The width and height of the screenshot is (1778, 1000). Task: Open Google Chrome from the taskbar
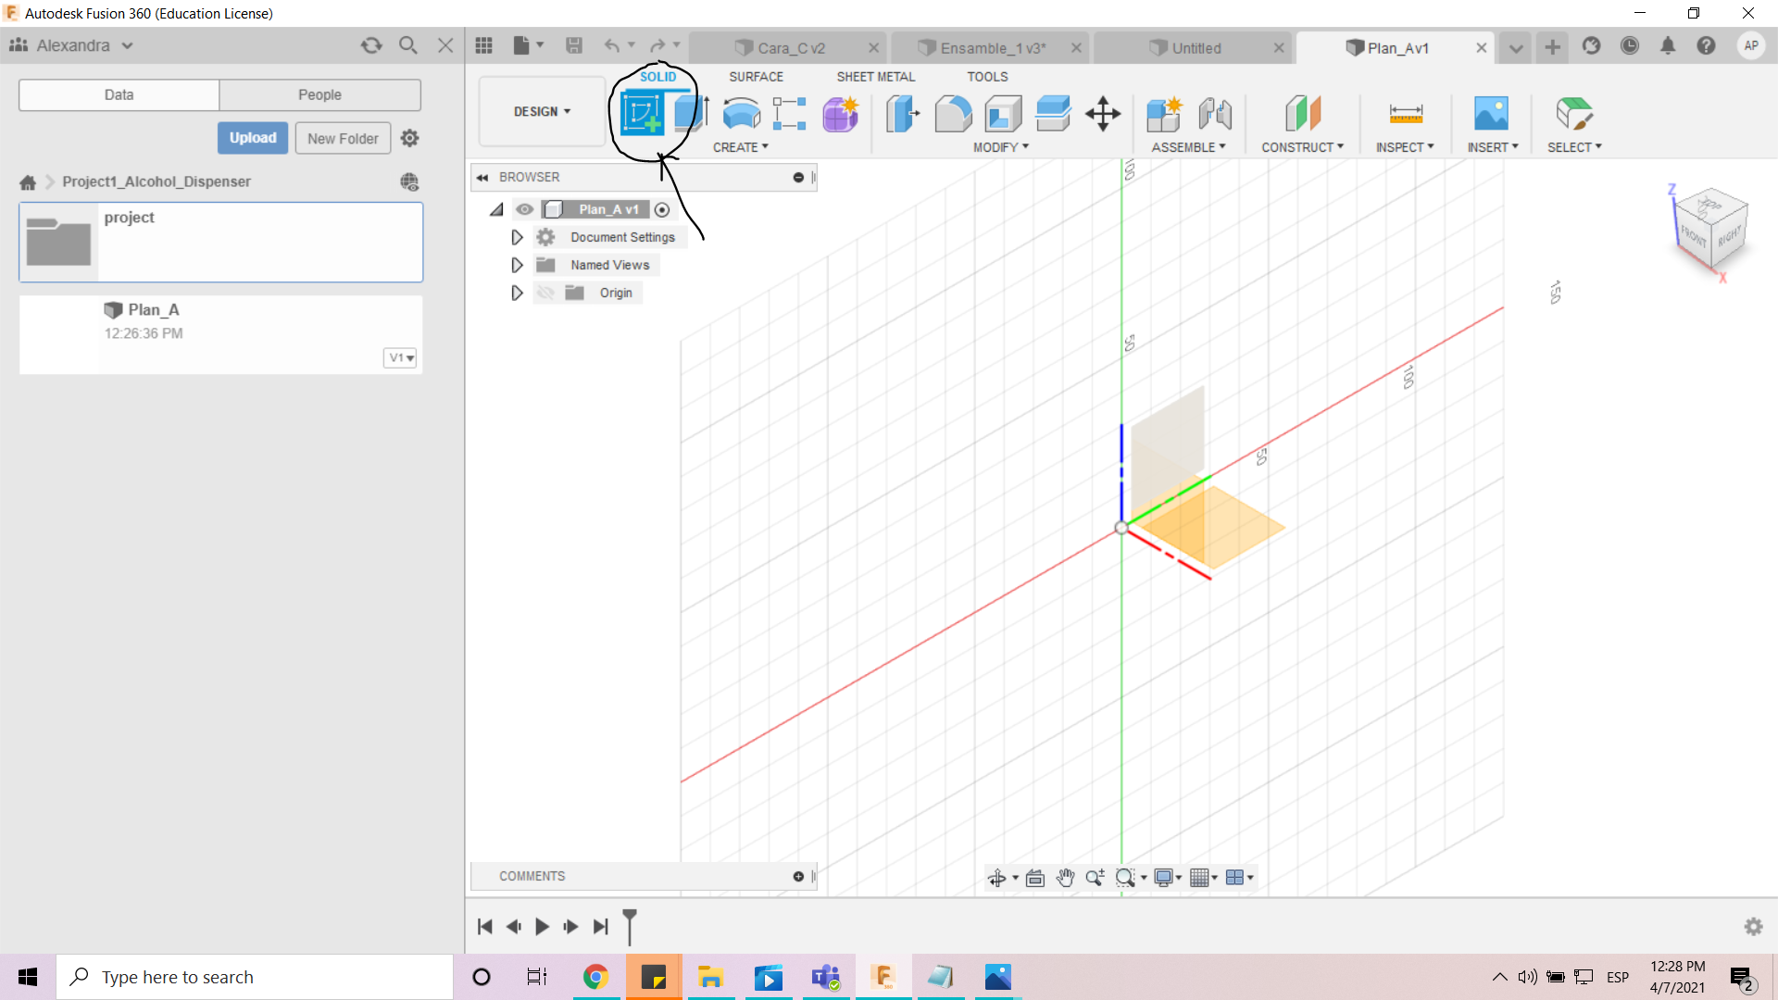coord(595,977)
